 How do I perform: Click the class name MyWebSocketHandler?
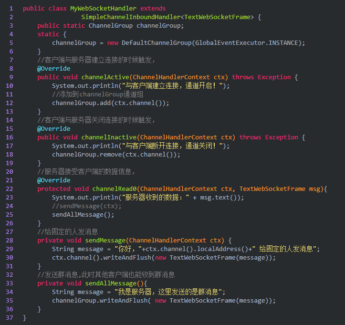coord(103,9)
